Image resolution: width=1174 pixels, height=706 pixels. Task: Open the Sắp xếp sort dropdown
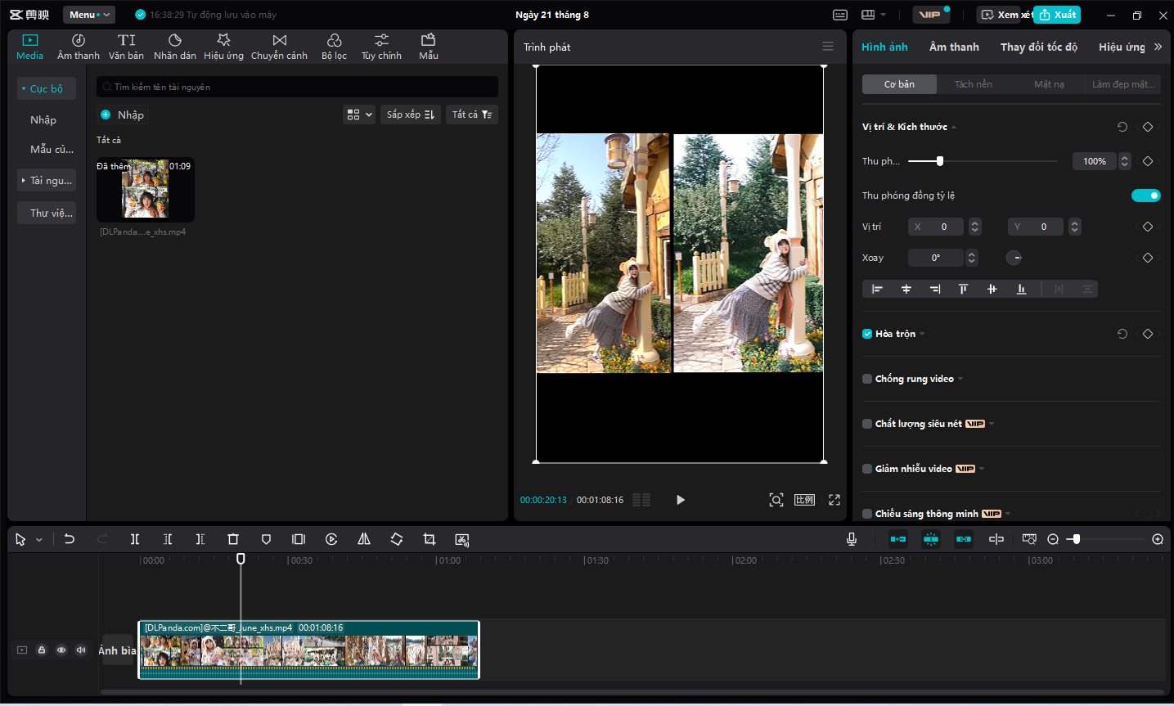pos(411,115)
